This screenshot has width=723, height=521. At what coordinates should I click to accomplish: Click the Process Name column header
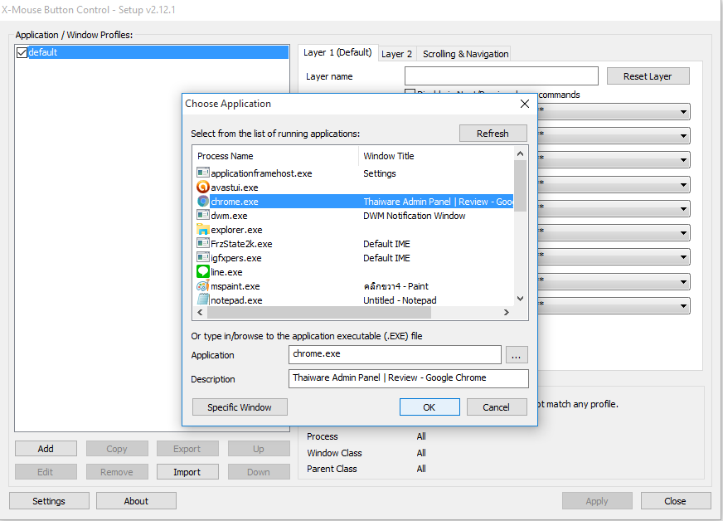pos(276,156)
